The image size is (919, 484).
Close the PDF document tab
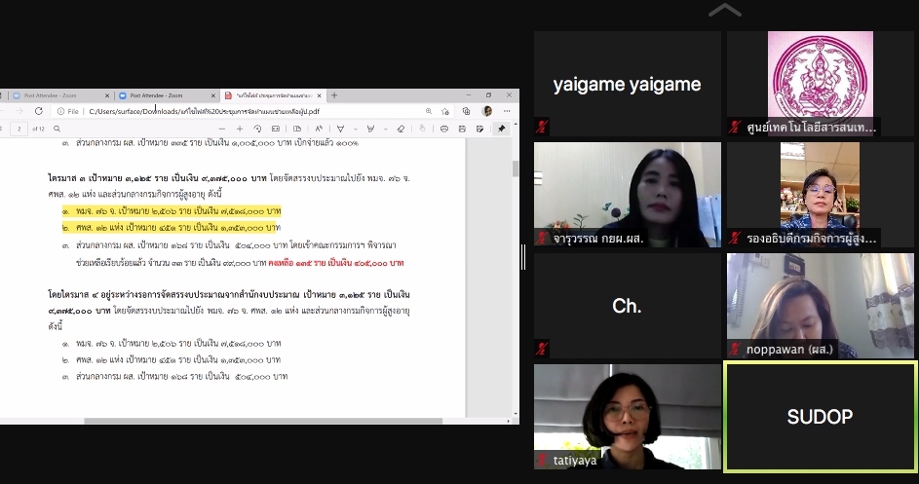pyautogui.click(x=320, y=95)
